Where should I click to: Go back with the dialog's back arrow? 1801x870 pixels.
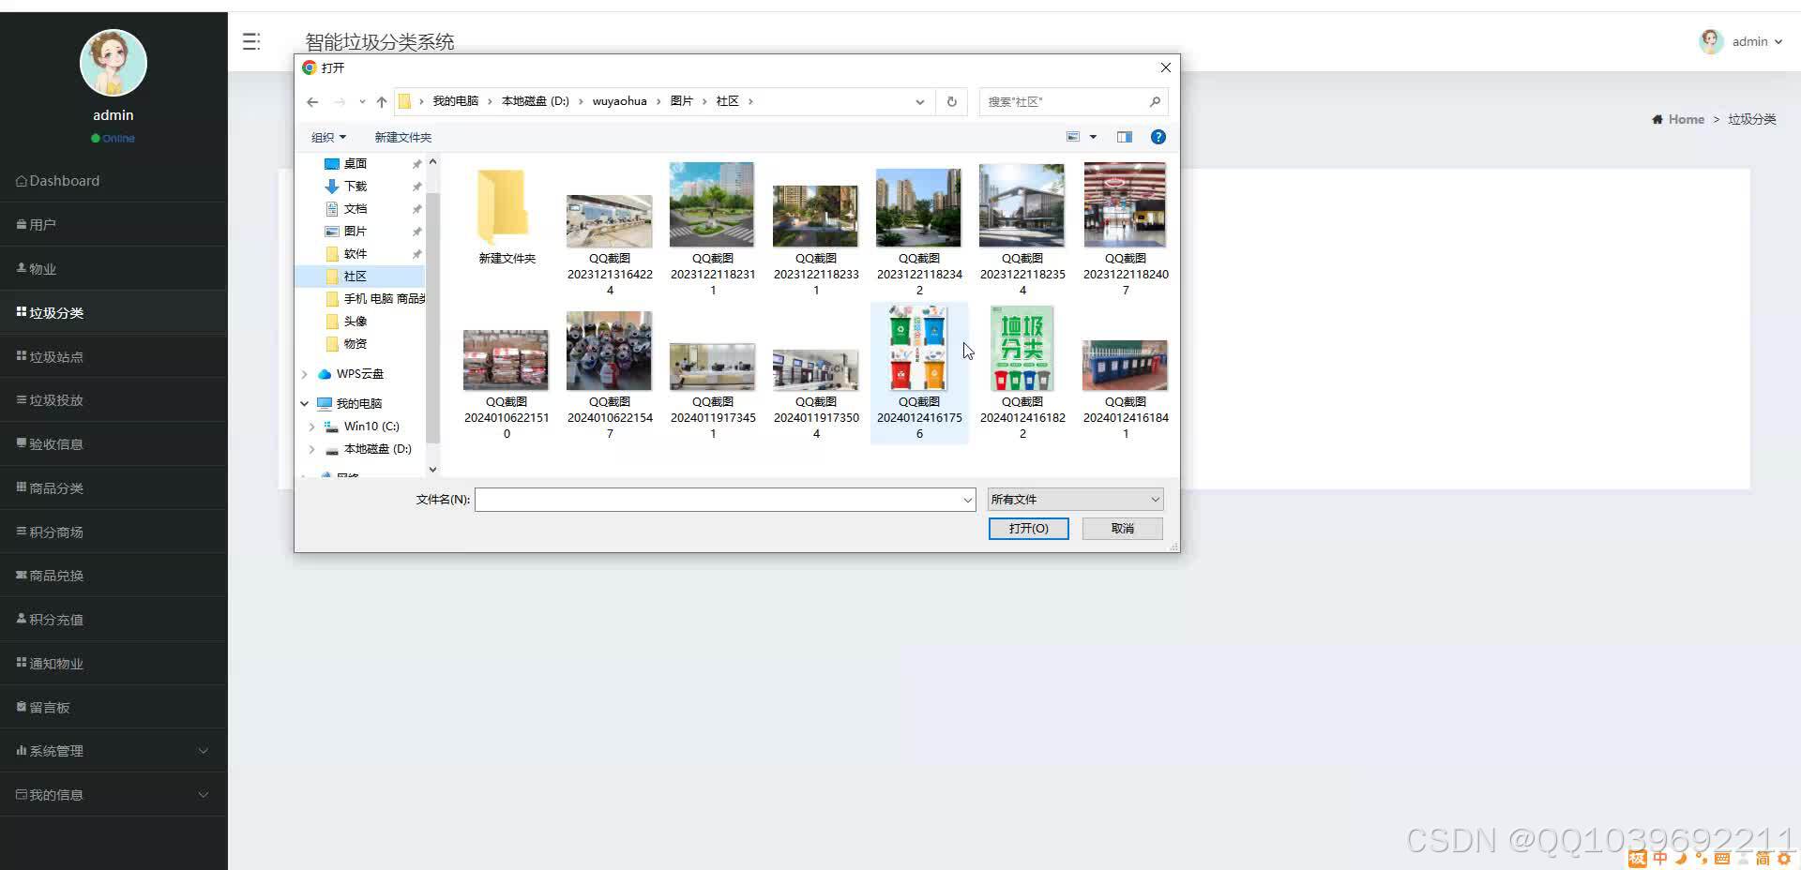312,101
